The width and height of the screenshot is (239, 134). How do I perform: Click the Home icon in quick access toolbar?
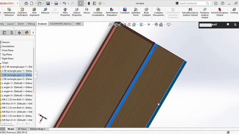(x=26, y=3)
